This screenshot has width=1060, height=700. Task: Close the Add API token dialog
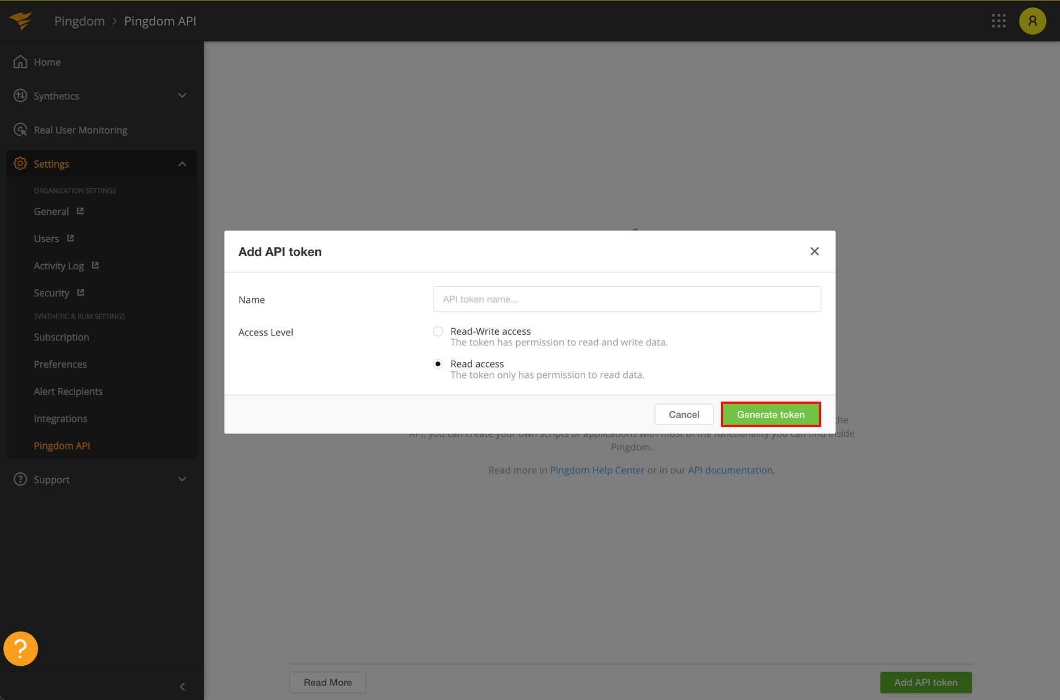click(x=814, y=251)
